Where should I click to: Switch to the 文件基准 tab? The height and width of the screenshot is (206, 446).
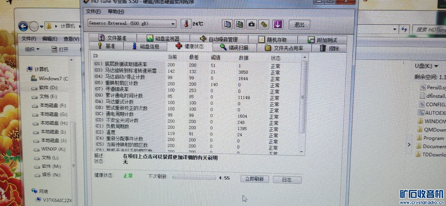pos(113,38)
